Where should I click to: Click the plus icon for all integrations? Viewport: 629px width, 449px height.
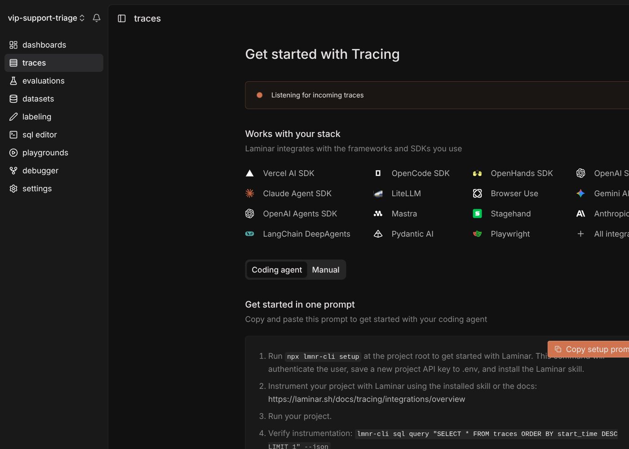(x=581, y=234)
